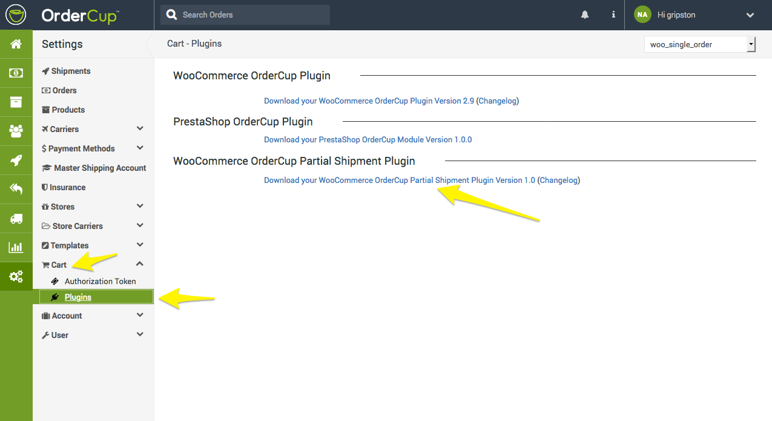Click the PrestaShop OrderCup Plugin heading
The image size is (772, 421).
point(243,122)
